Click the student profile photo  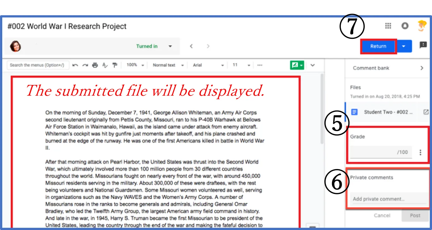[15, 46]
